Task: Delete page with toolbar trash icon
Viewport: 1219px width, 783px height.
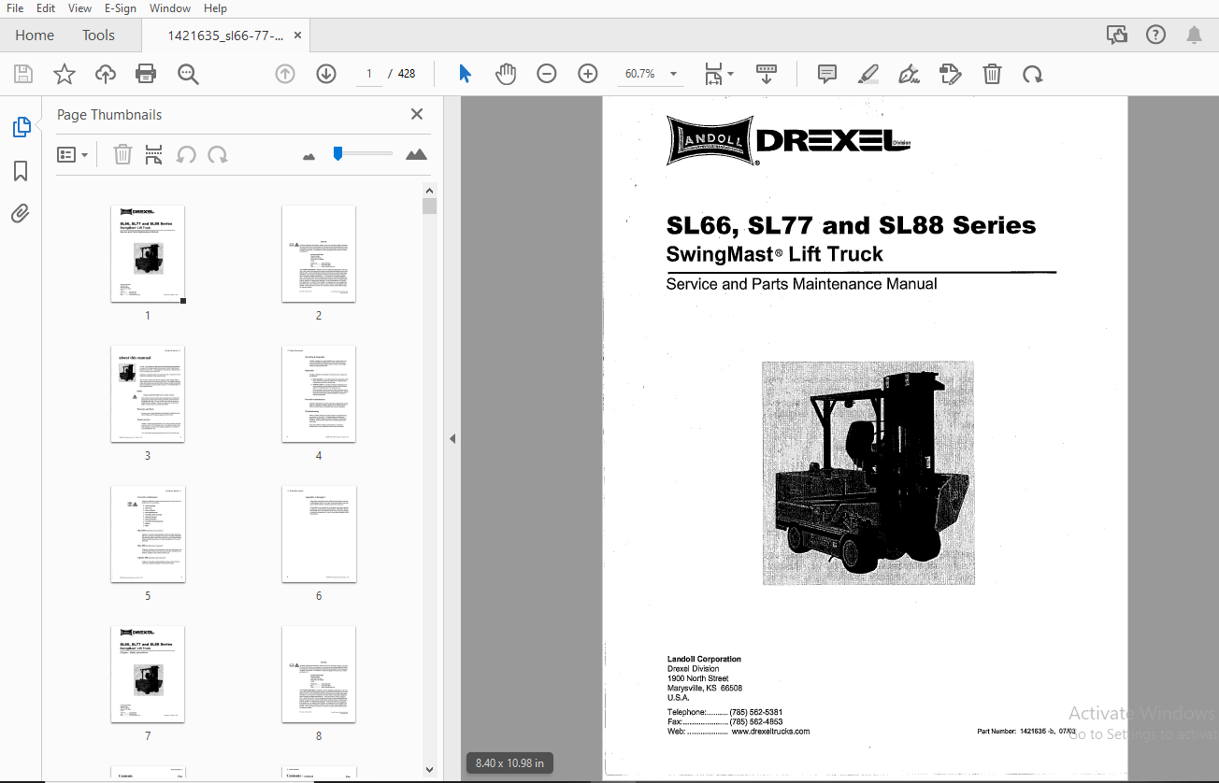Action: 992,74
